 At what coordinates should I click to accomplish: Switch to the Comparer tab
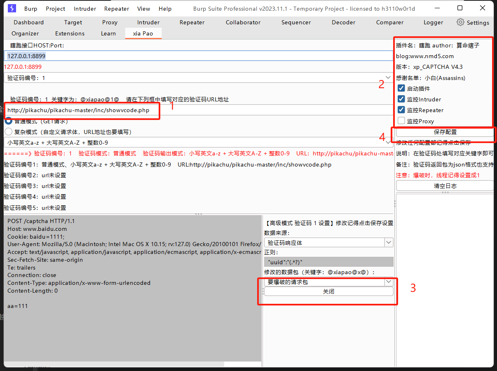[x=389, y=22]
